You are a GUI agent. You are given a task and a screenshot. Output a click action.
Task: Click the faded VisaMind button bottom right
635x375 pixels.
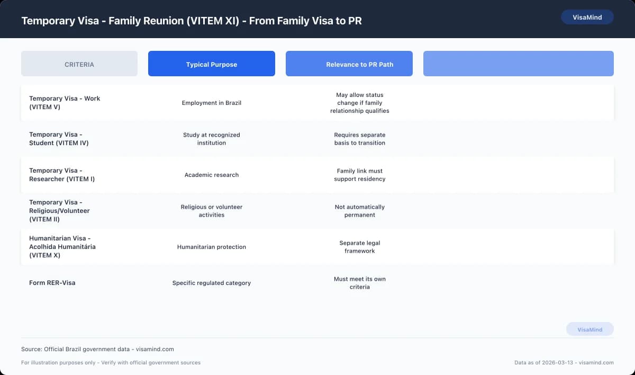point(589,329)
